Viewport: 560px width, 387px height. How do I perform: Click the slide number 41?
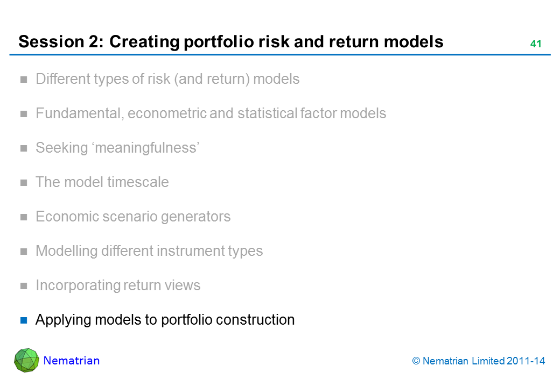pos(535,44)
